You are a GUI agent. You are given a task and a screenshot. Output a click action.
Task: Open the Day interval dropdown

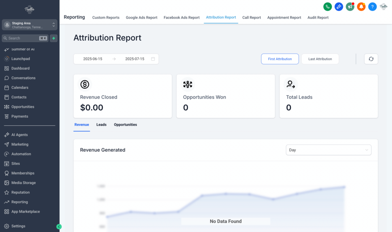click(328, 150)
